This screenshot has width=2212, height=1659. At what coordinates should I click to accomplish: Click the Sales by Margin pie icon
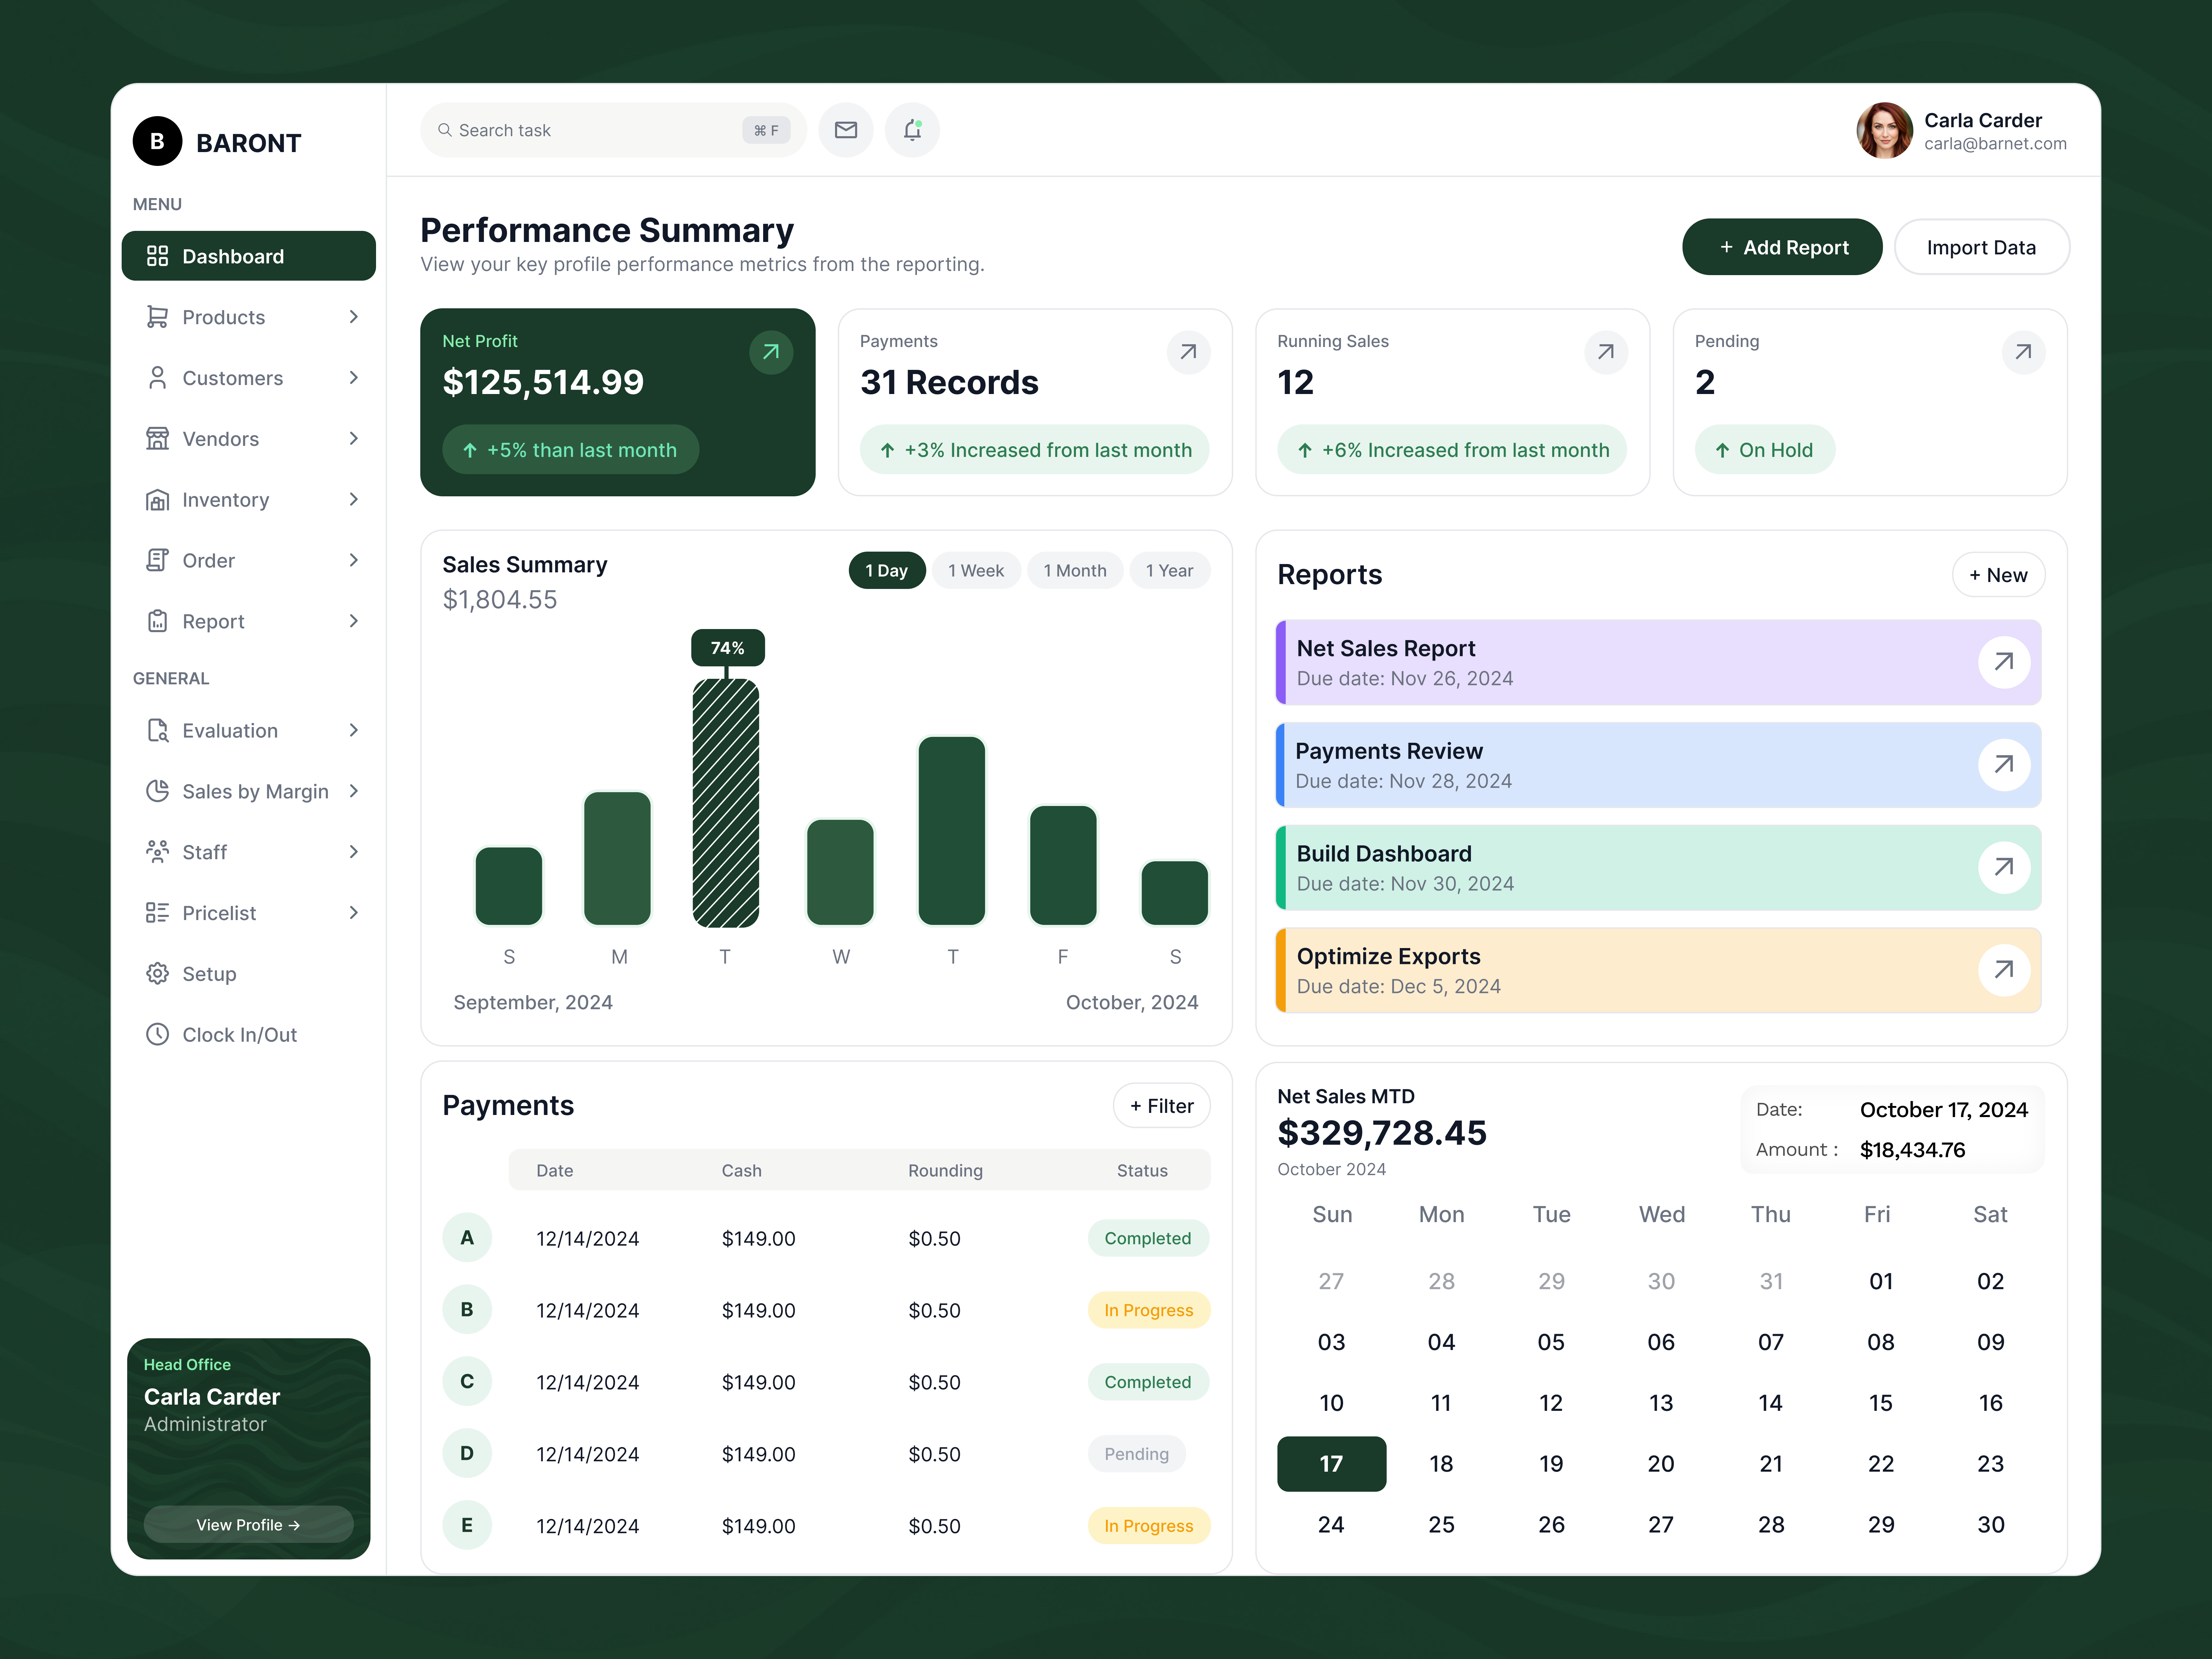(x=157, y=791)
